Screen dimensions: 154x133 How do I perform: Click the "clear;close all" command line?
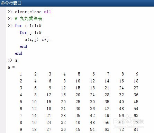33,12
